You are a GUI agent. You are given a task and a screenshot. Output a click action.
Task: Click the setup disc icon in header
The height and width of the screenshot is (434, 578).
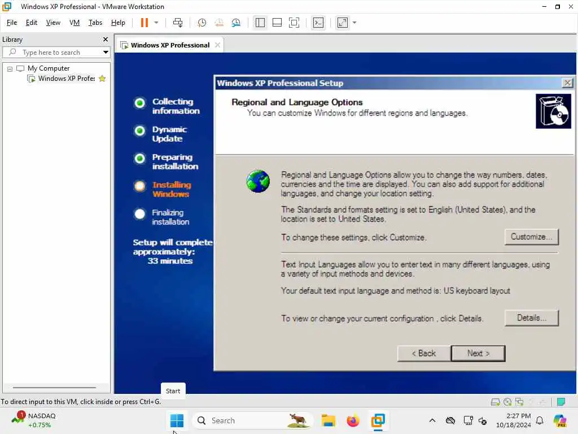point(553,111)
